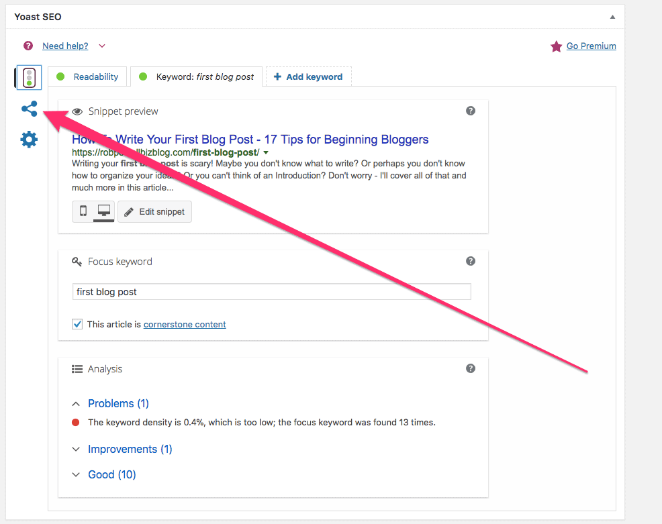
Task: Click the Focus keyword input field
Action: tap(271, 292)
